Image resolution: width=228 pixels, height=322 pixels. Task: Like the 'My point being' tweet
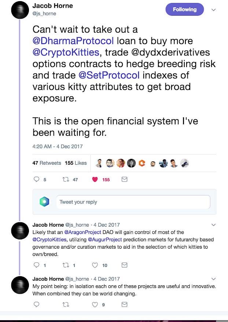[95, 304]
